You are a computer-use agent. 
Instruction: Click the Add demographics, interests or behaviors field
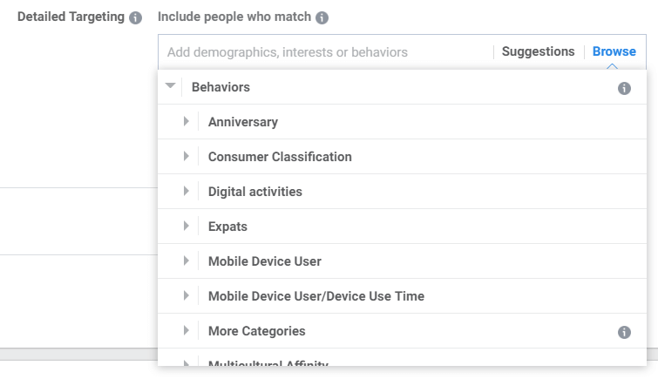[325, 52]
